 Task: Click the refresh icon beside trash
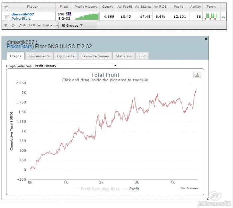point(13,25)
